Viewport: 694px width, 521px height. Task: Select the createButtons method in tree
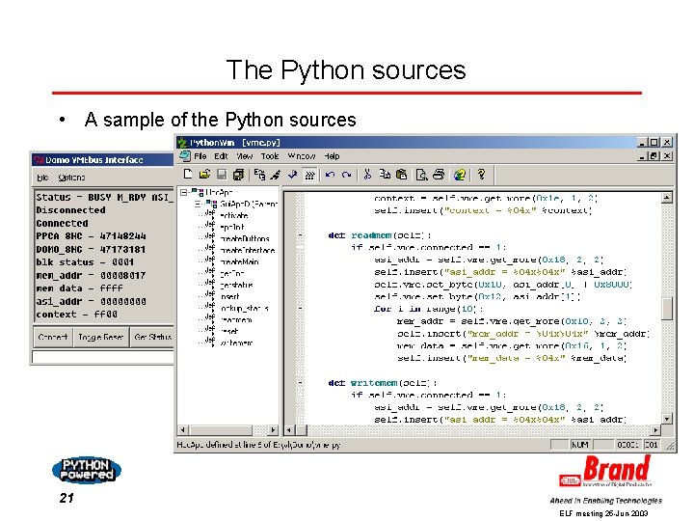(x=244, y=239)
